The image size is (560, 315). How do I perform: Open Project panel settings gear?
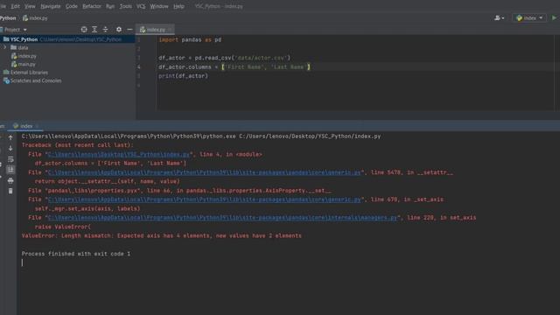119,29
